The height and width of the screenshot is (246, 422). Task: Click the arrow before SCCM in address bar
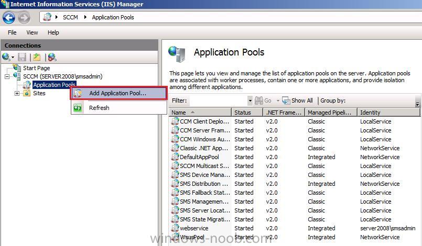(x=57, y=17)
